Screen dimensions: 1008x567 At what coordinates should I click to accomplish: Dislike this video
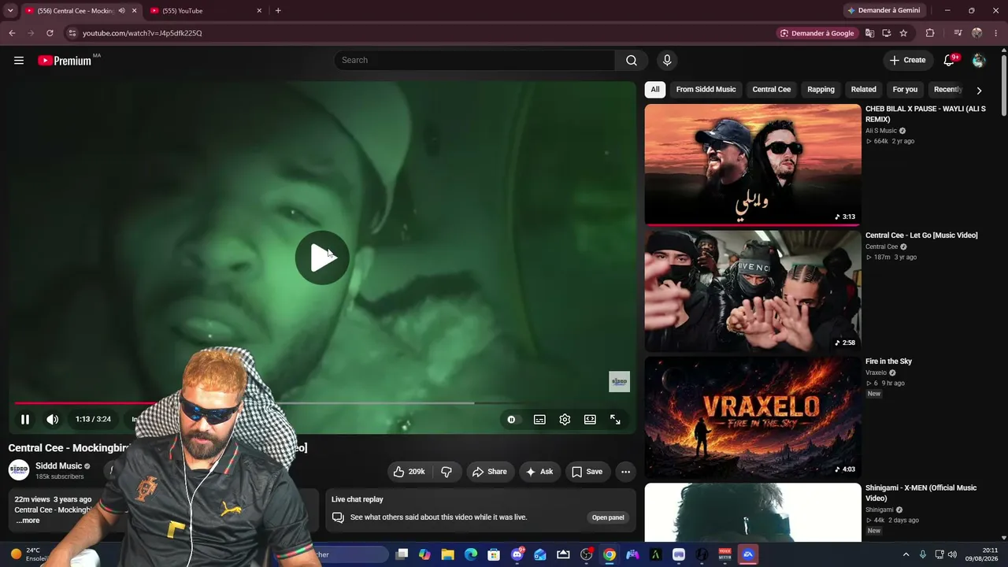447,472
